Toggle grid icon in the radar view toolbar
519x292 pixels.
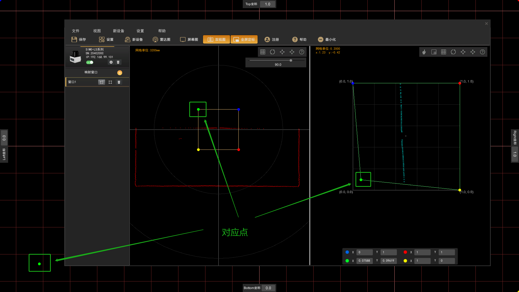coord(263,52)
